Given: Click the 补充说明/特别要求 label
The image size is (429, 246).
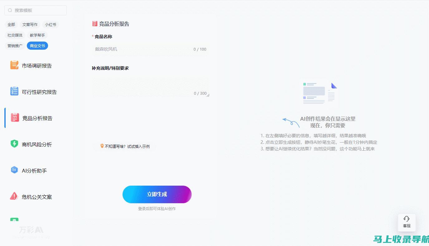Looking at the screenshot, I should tap(110, 68).
